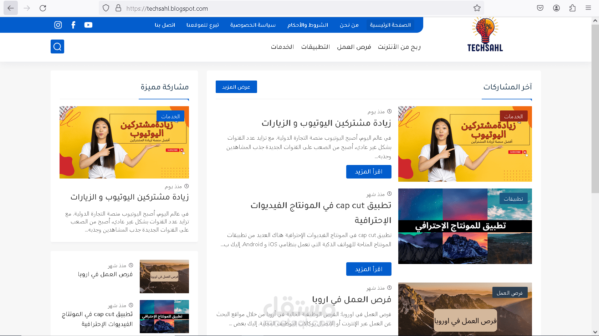
Task: Open اتصل بنا page
Action: pos(165,25)
